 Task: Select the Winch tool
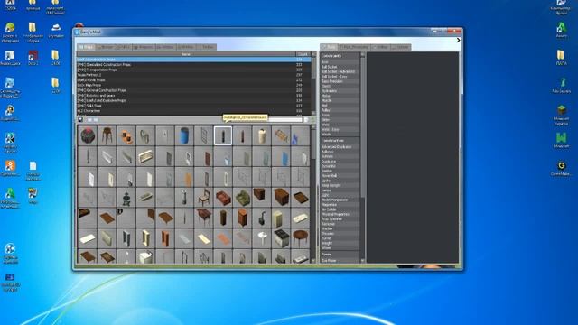click(340, 135)
